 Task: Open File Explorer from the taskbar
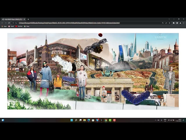(x=85, y=120)
